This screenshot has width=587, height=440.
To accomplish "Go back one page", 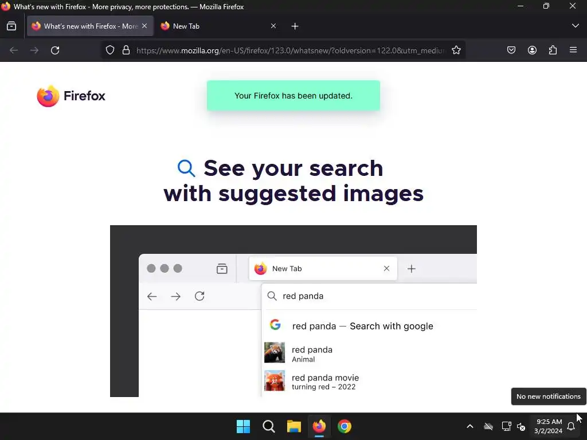I will 14,50.
